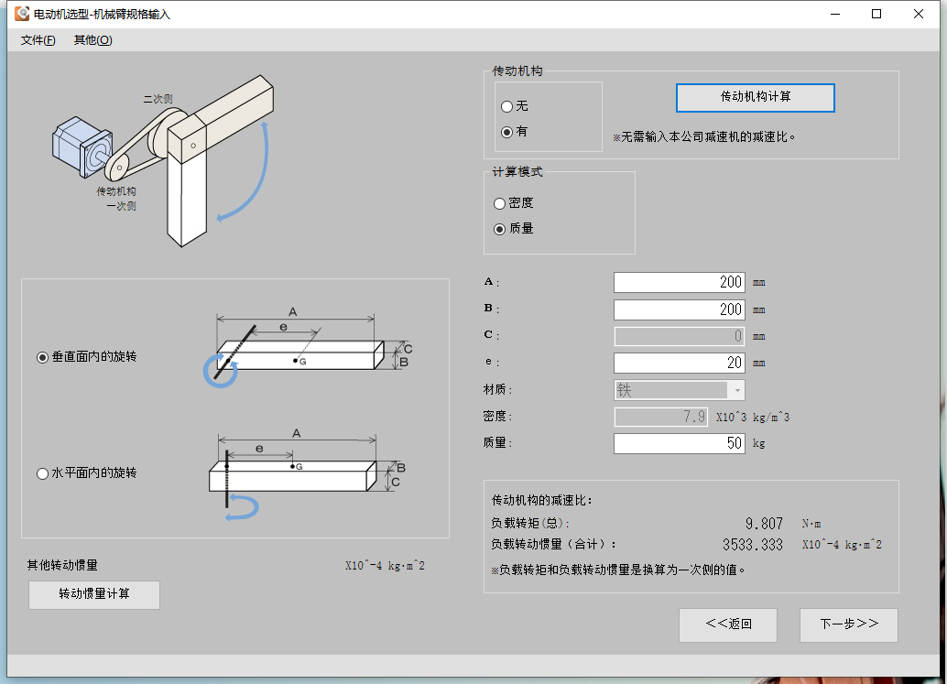The width and height of the screenshot is (947, 684).
Task: Select 无 for 传动机构
Action: click(514, 106)
